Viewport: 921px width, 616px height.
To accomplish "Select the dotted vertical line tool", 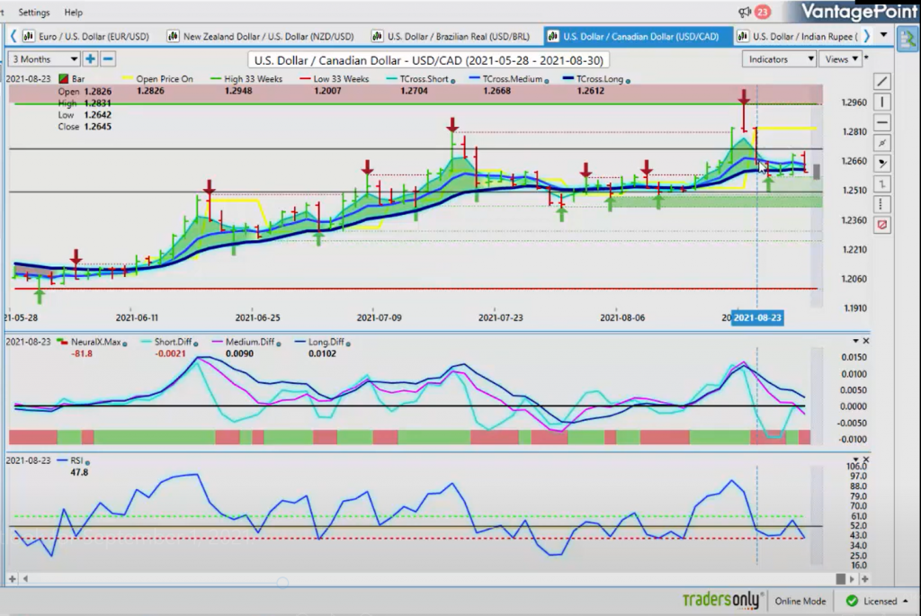I will click(x=881, y=205).
